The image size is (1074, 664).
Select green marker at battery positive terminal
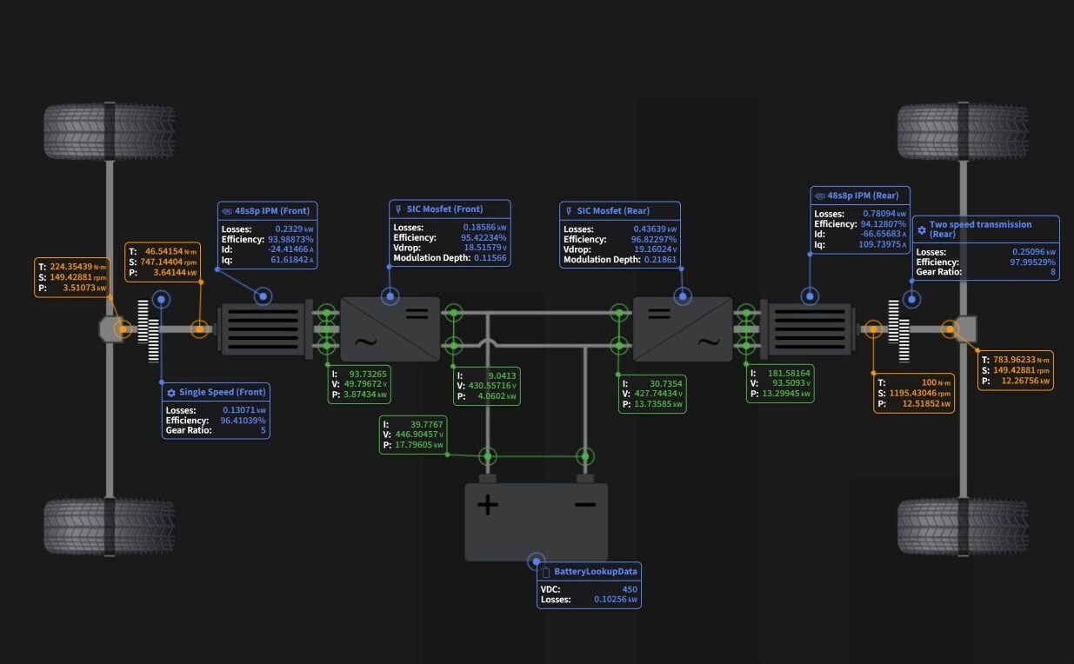point(487,456)
